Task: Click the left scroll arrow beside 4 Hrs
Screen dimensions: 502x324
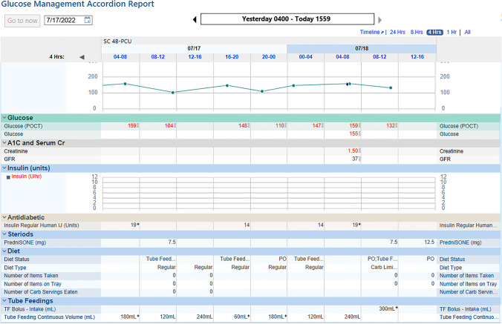Action: click(82, 56)
